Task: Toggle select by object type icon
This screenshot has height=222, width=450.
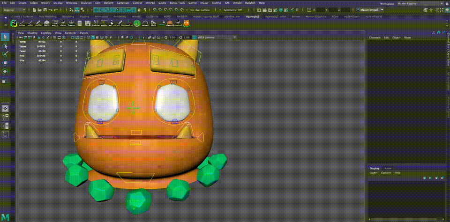Action: [77, 10]
